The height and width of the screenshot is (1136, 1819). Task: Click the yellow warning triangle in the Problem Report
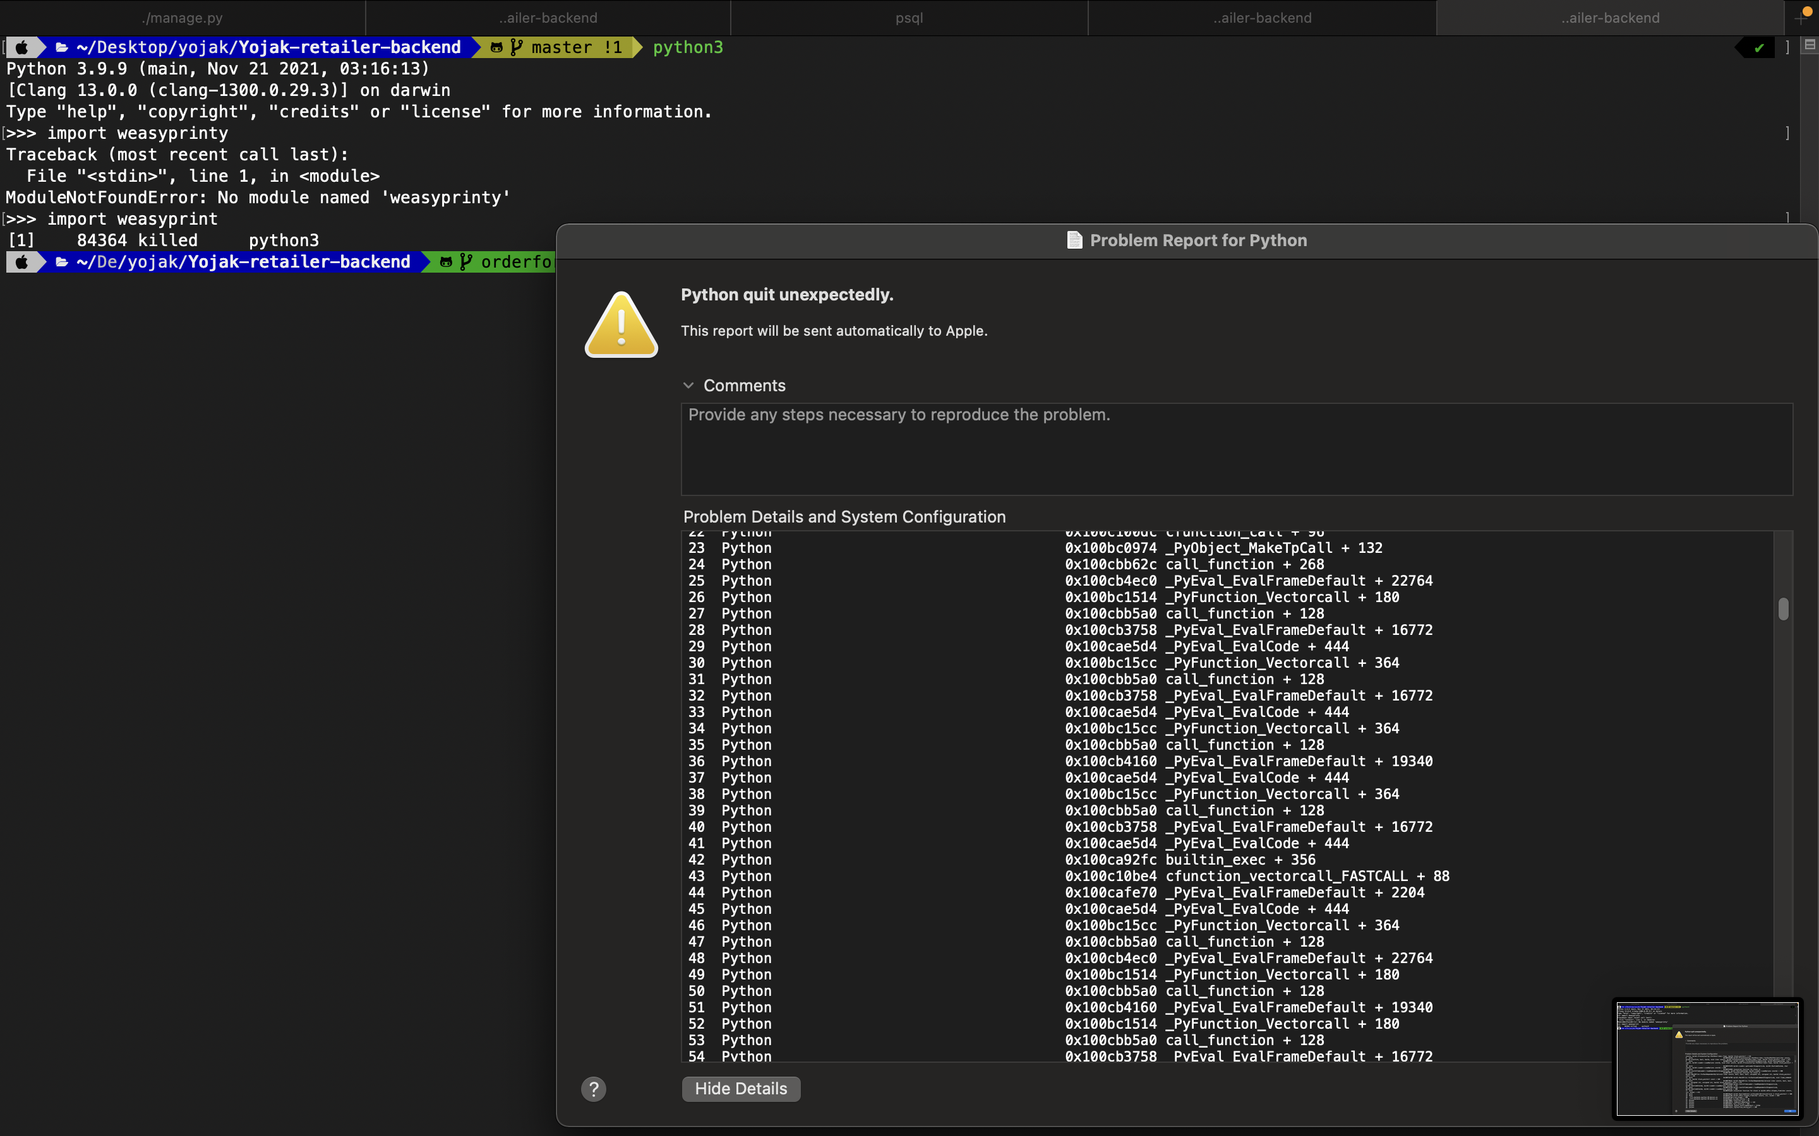[621, 324]
